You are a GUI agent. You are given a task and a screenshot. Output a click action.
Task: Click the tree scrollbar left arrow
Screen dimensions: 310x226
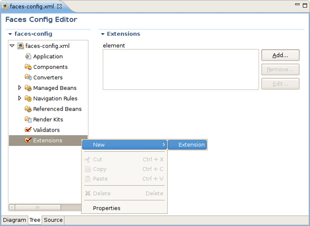tap(12, 207)
